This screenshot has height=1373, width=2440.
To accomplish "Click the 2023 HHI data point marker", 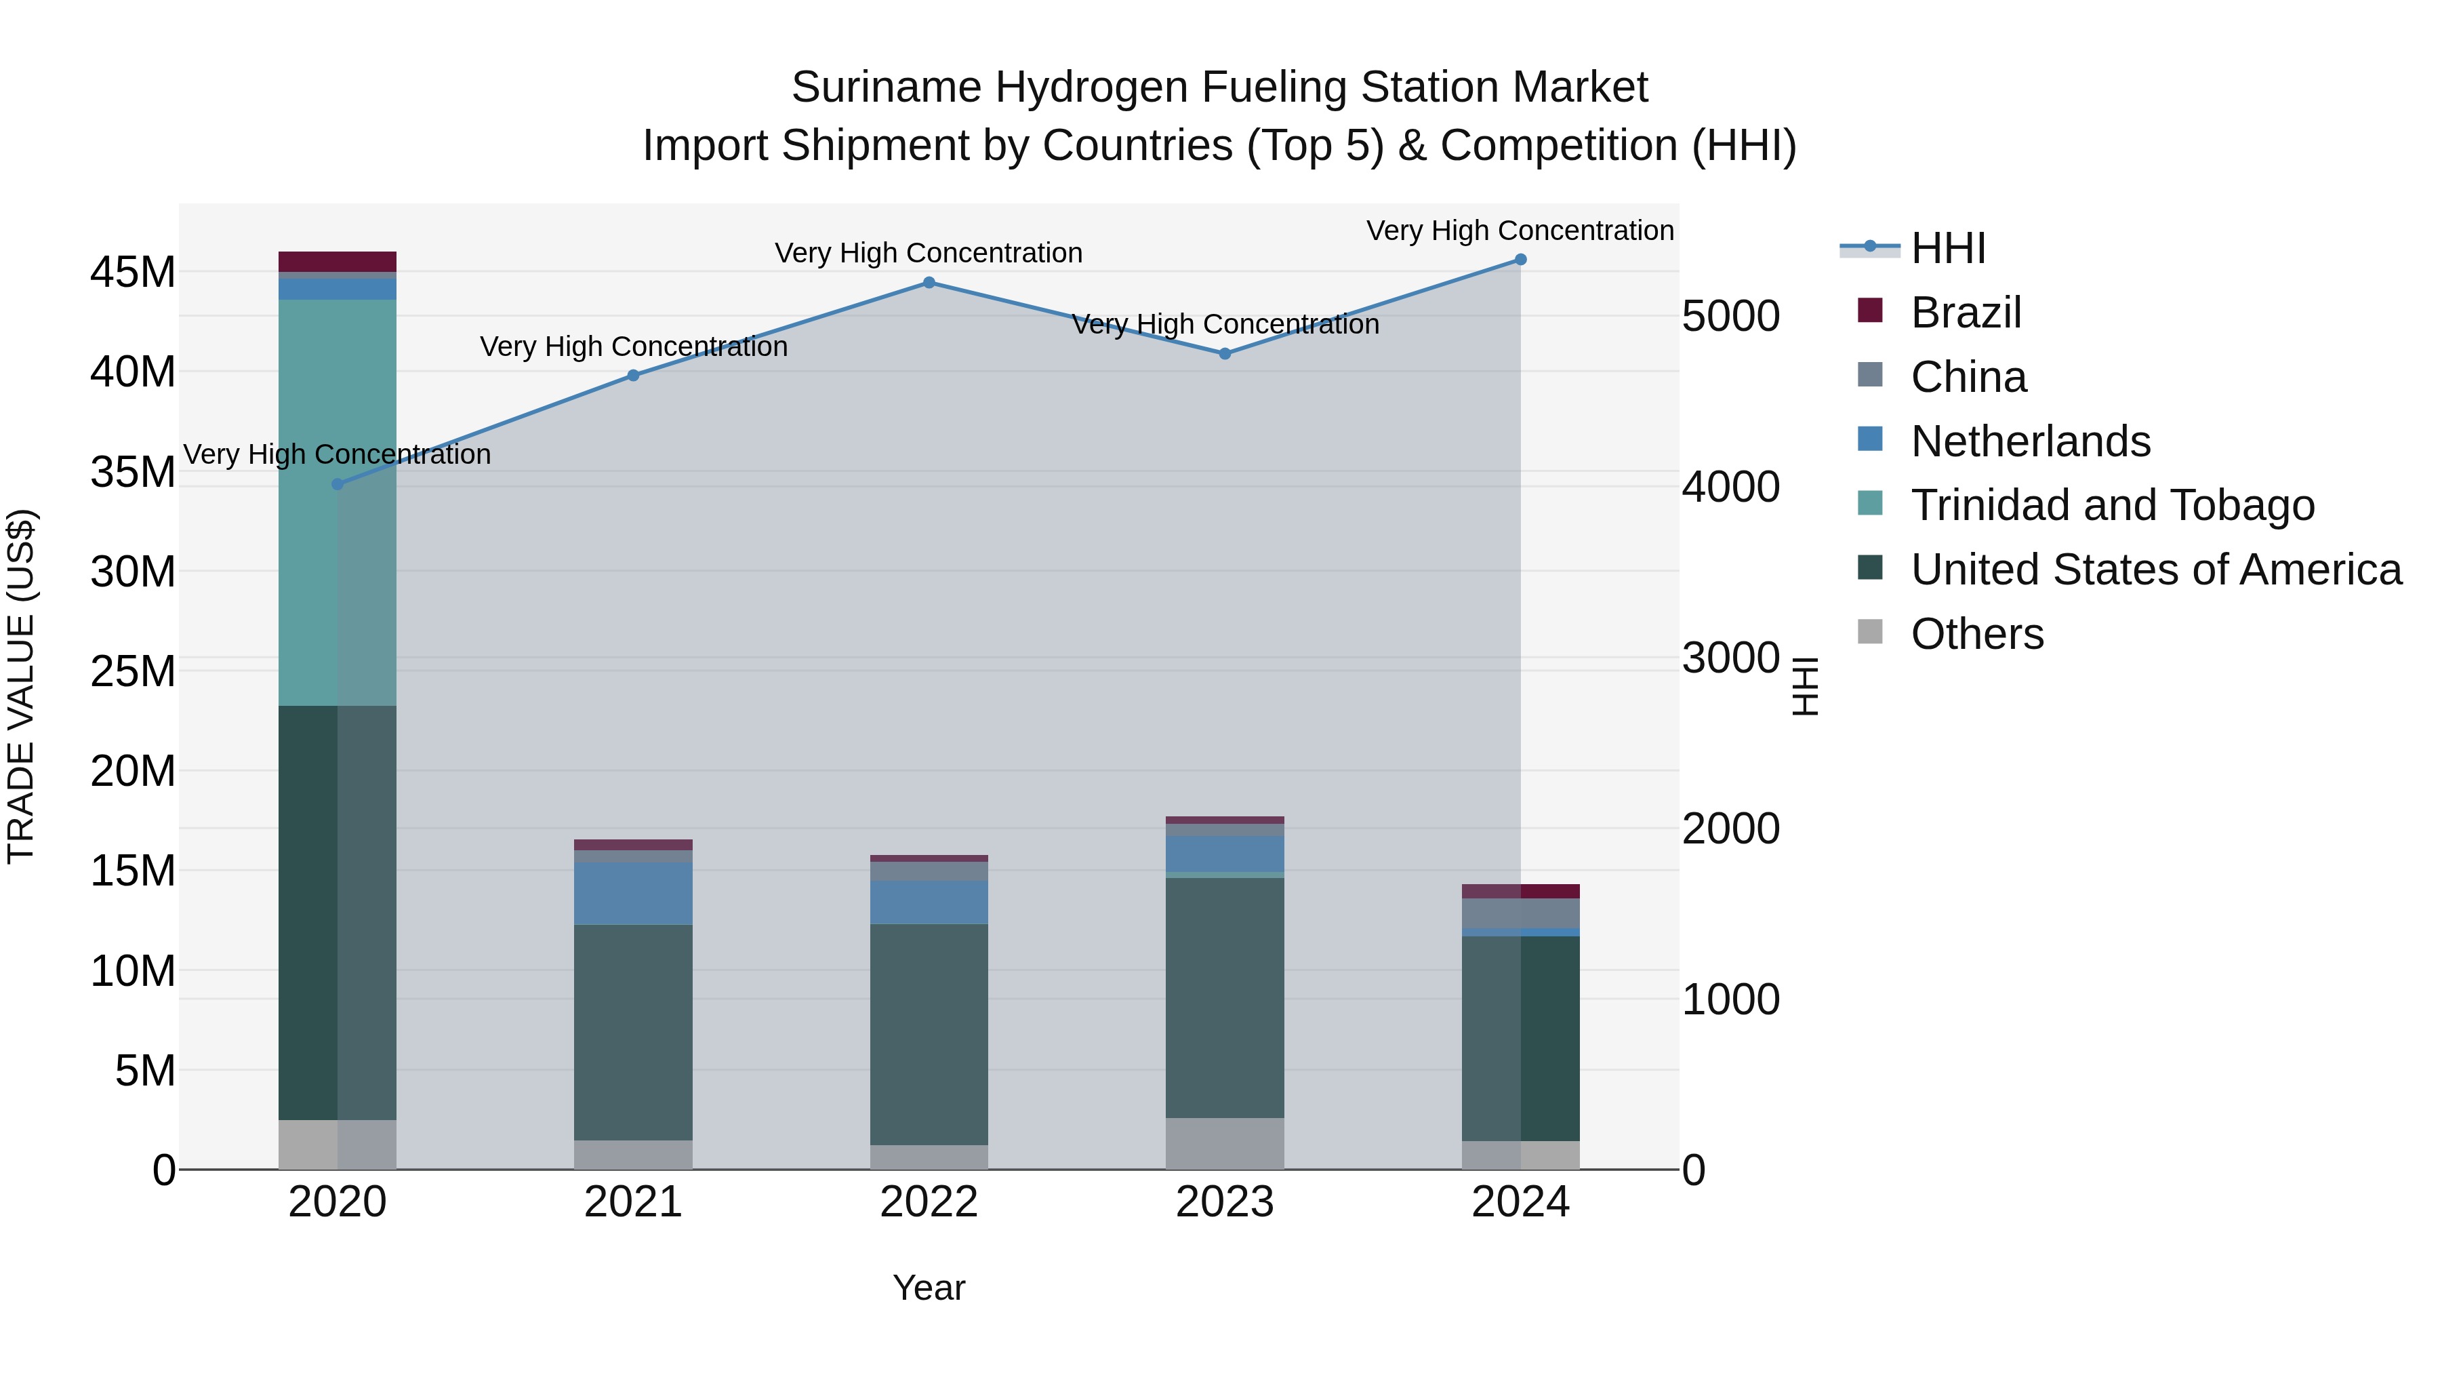I will click(x=1225, y=353).
